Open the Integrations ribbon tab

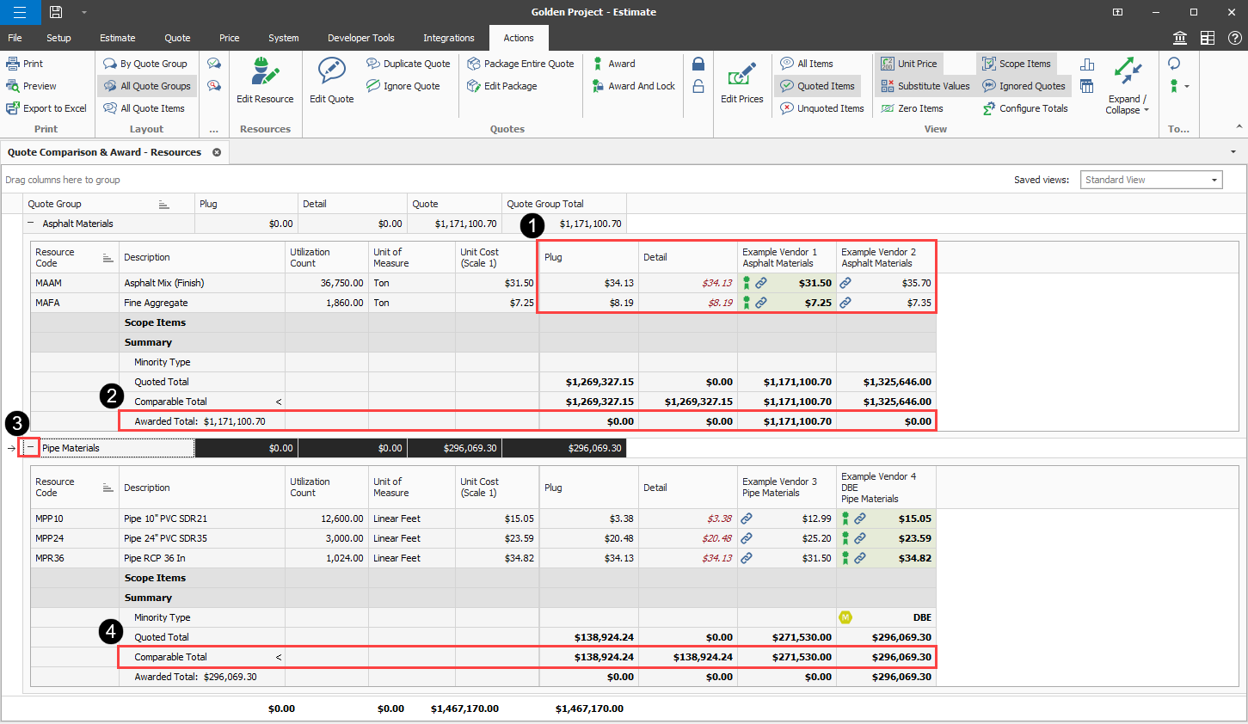(448, 38)
